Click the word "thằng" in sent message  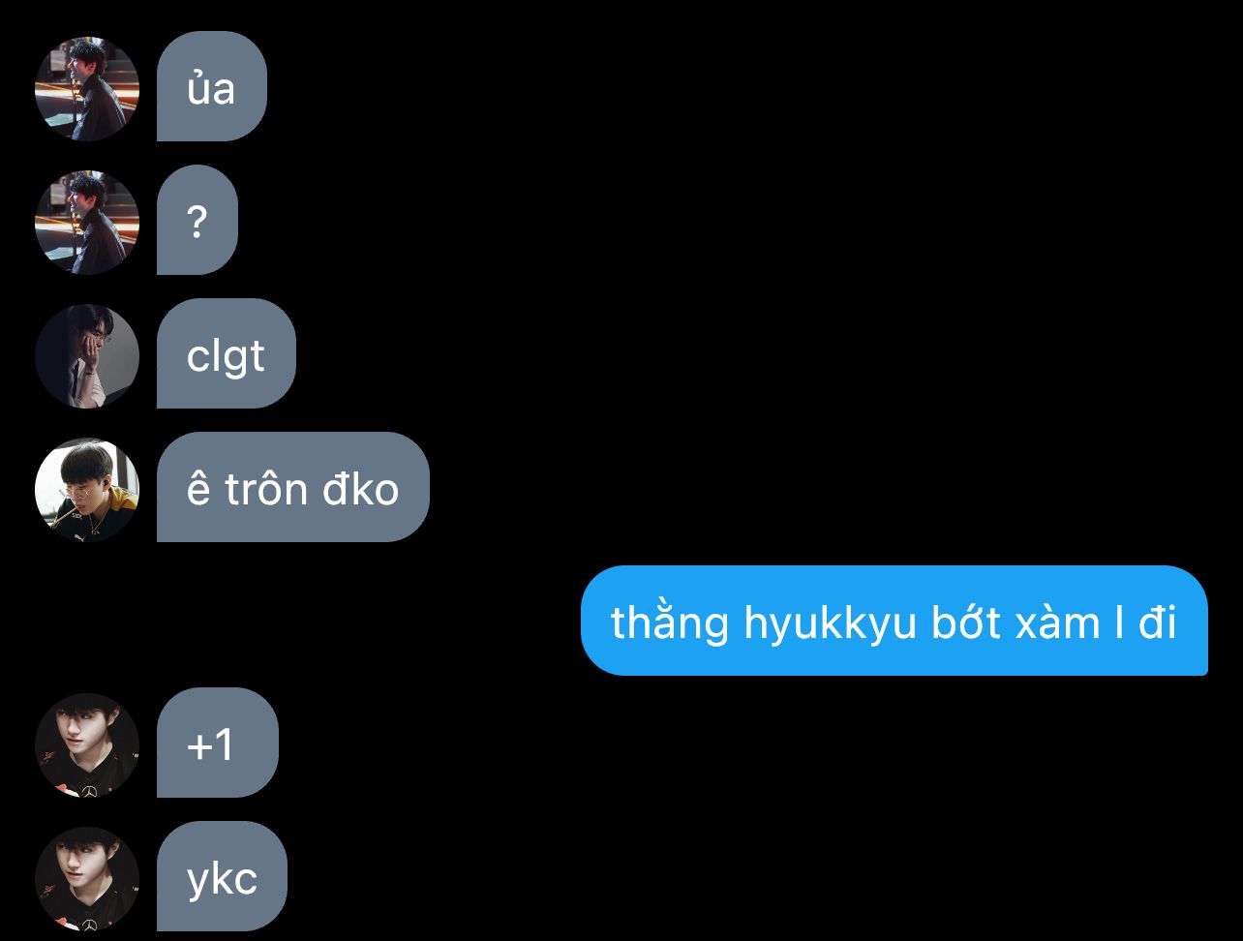click(x=670, y=624)
